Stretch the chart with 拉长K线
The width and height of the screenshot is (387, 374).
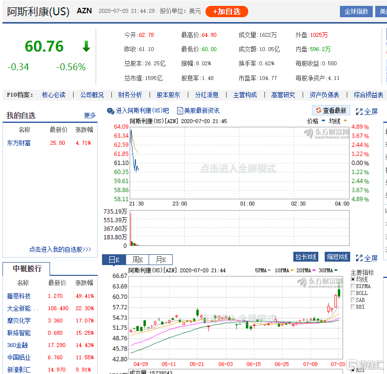306,257
